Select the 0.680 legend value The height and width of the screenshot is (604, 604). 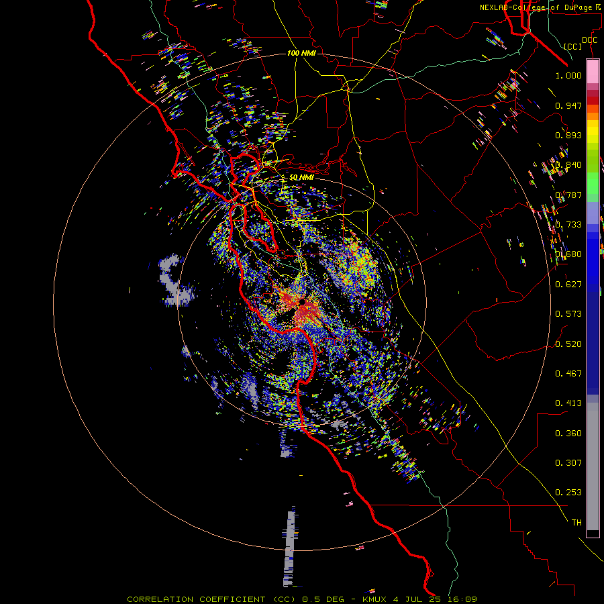click(568, 254)
